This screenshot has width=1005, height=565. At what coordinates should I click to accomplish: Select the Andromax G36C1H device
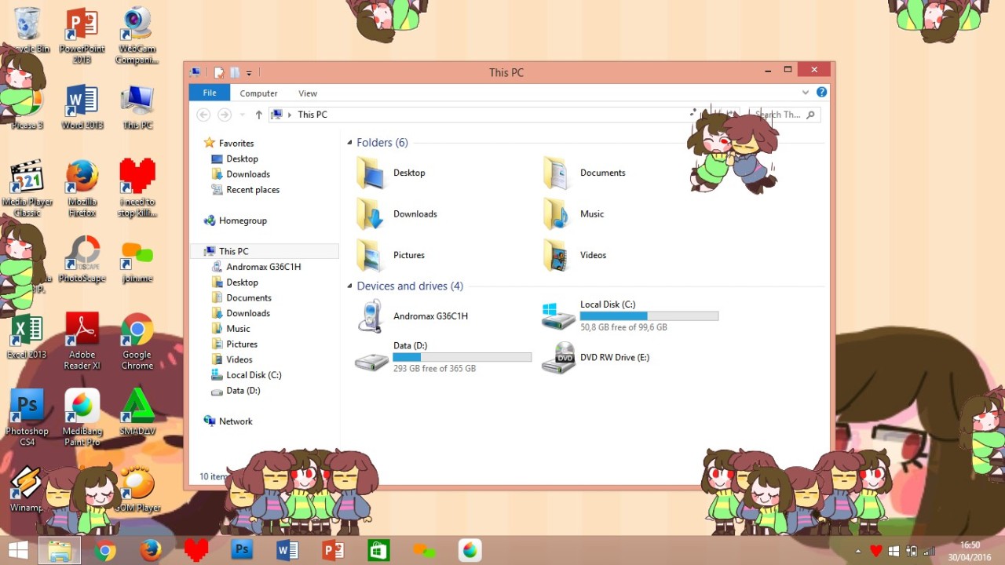pos(411,316)
